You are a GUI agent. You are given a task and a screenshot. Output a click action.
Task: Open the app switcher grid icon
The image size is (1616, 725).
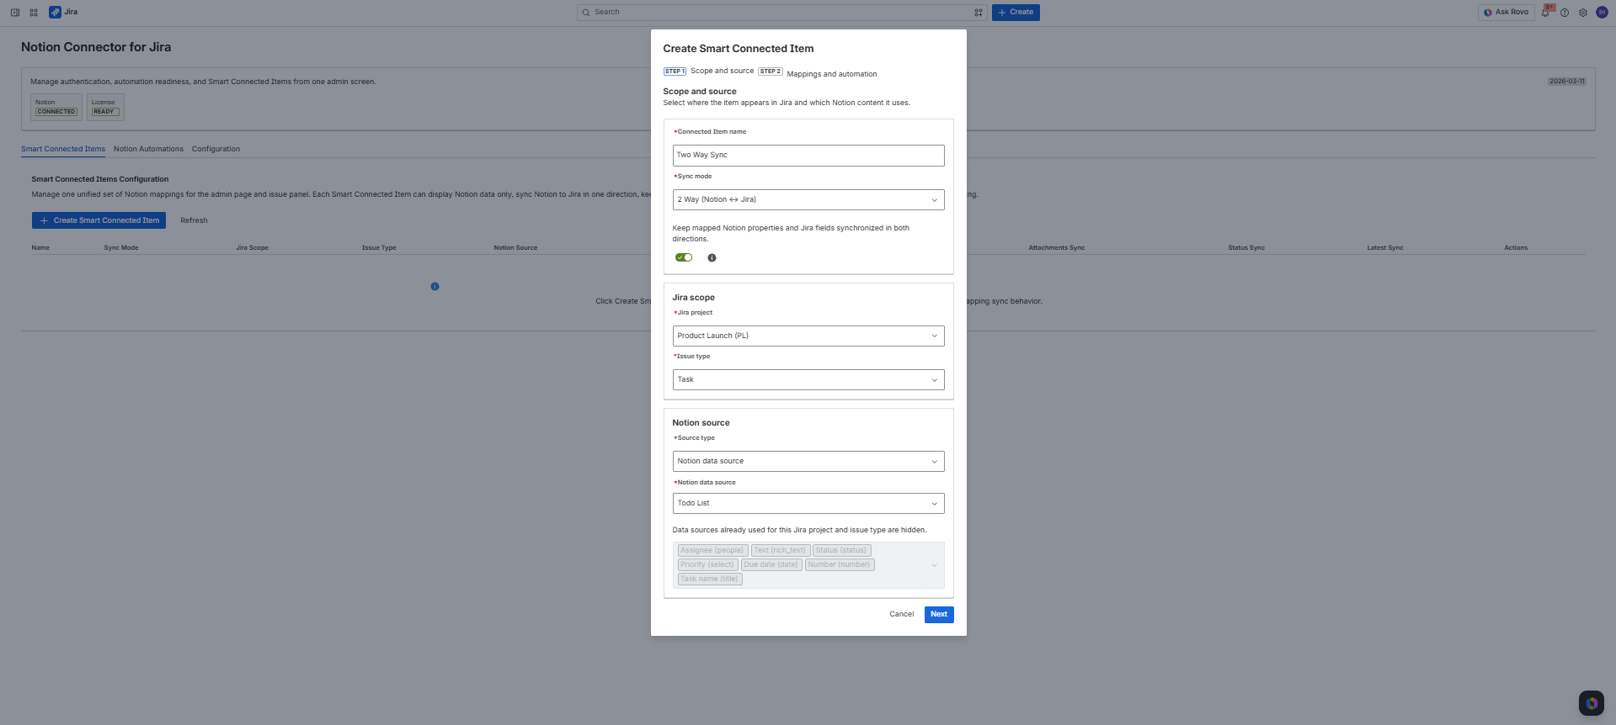(x=34, y=12)
